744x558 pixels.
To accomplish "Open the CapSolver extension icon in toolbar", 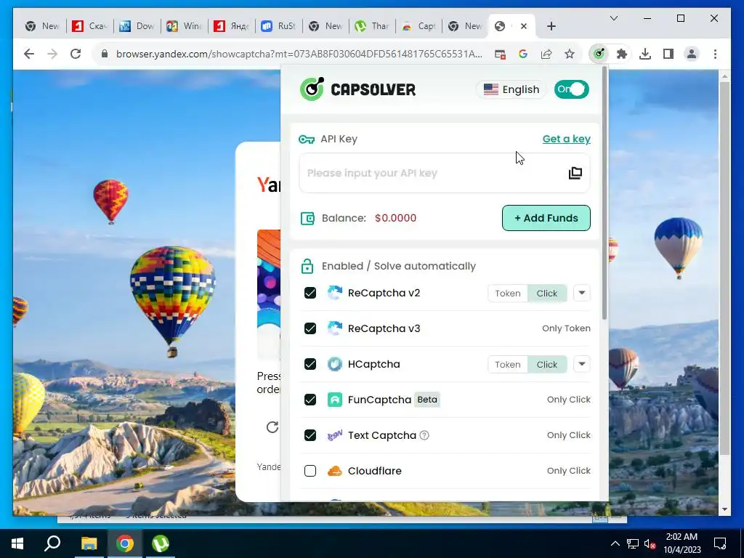I will 599,54.
